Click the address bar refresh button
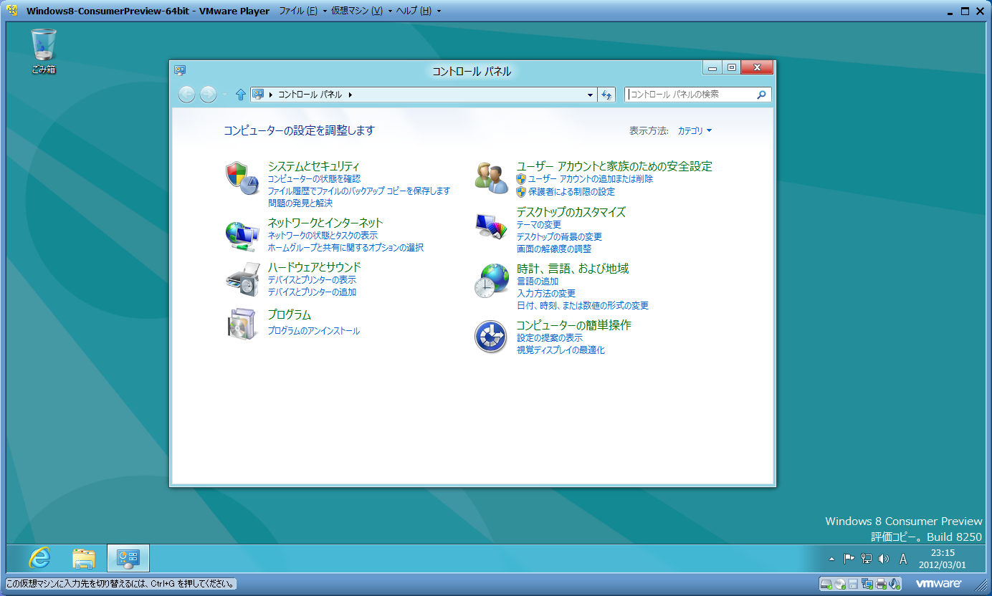The image size is (992, 596). [606, 94]
